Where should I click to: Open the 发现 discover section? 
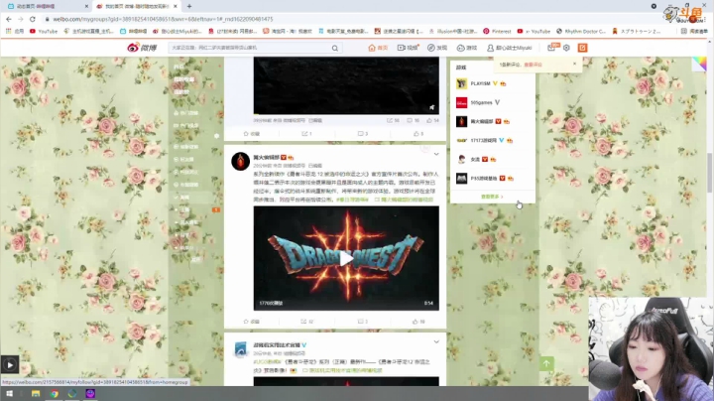[437, 48]
